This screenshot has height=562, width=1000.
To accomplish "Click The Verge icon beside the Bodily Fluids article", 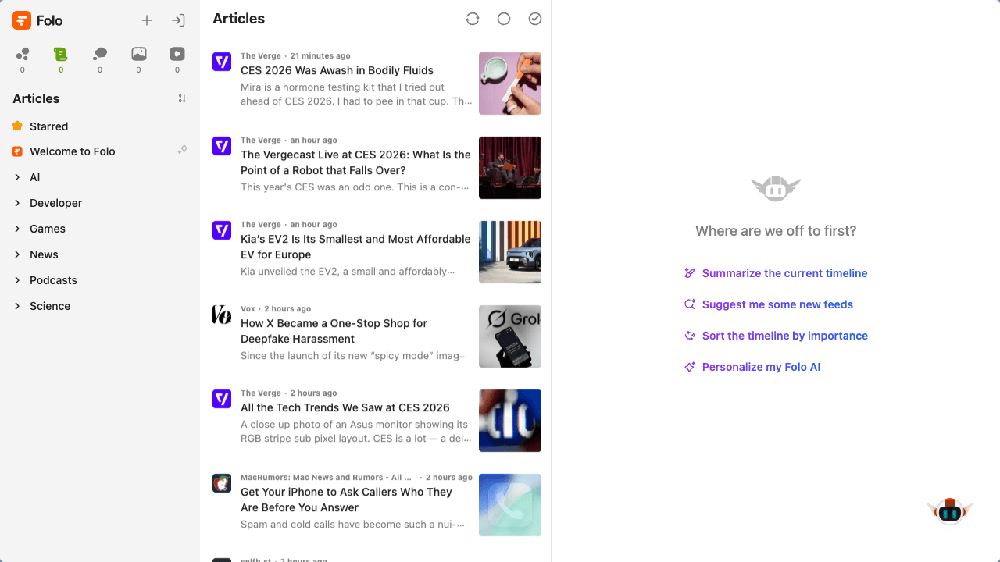I will point(222,62).
